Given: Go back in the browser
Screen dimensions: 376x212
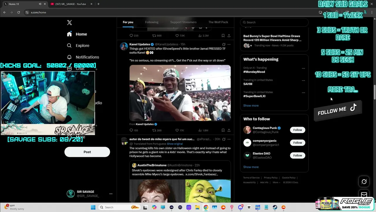Looking at the screenshot, I should tap(4, 12).
